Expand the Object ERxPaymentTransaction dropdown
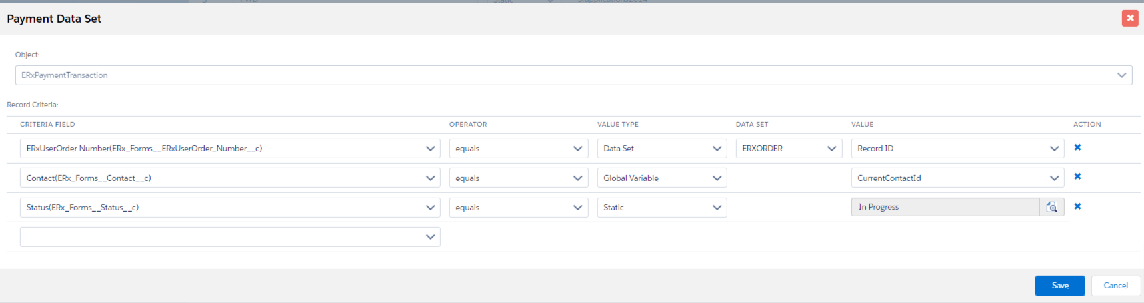Screen dimensions: 1144x303 (x=573, y=75)
